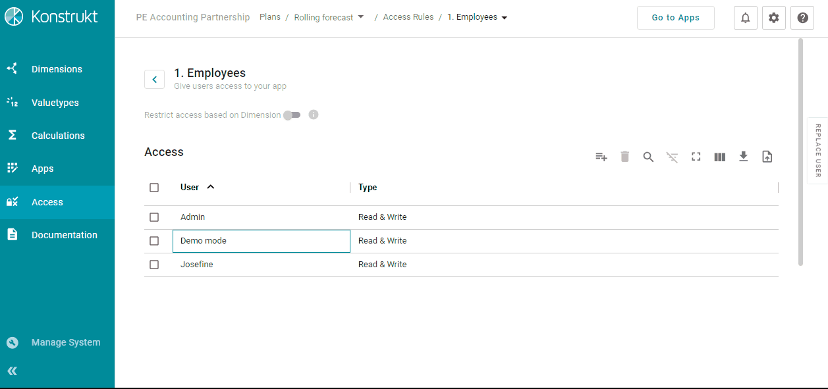Click the add row icon in Access toolbar
The width and height of the screenshot is (828, 389).
tap(601, 157)
